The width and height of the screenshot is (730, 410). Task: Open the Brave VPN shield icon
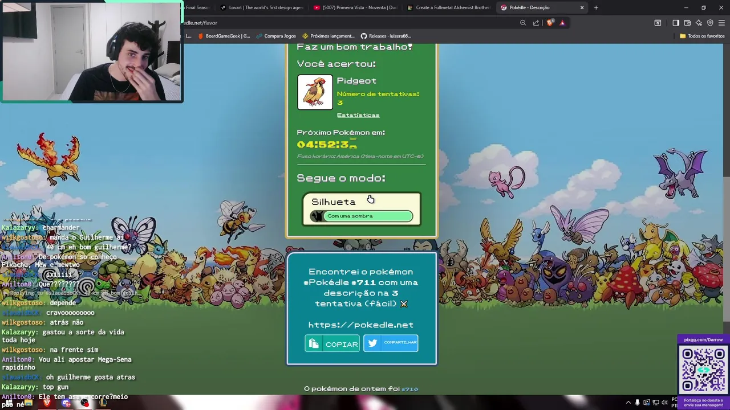710,23
